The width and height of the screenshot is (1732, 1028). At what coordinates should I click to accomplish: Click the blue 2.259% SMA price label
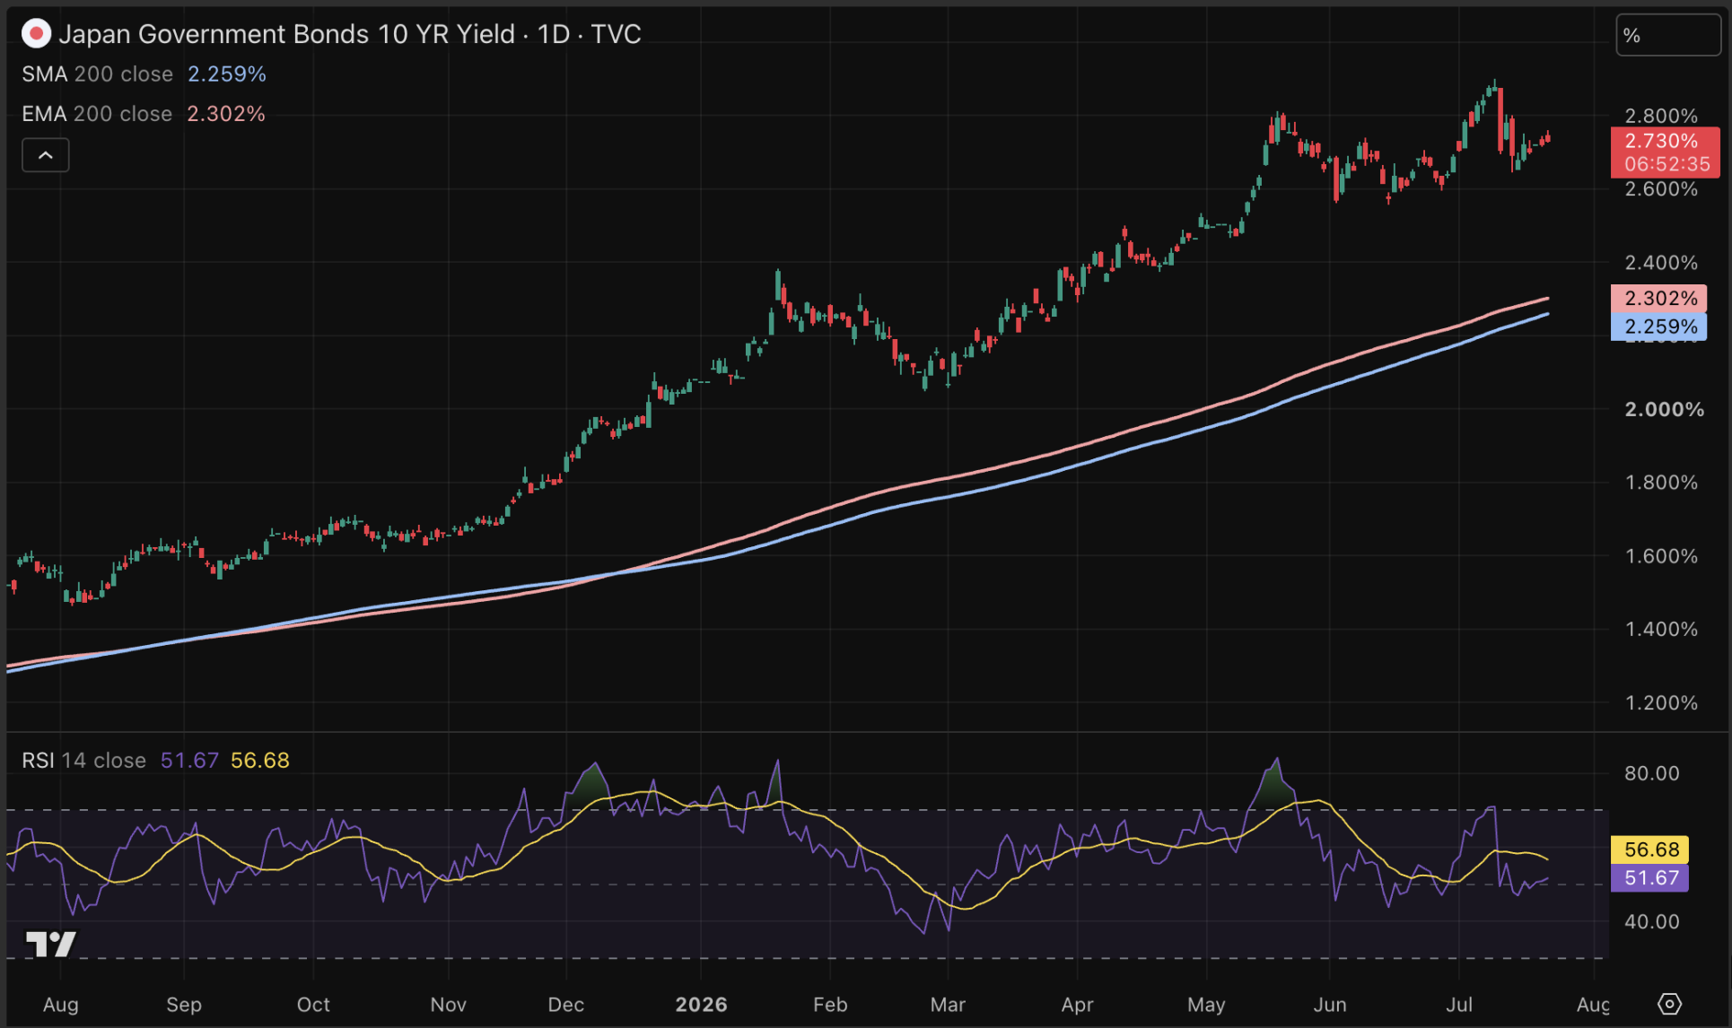1659,327
